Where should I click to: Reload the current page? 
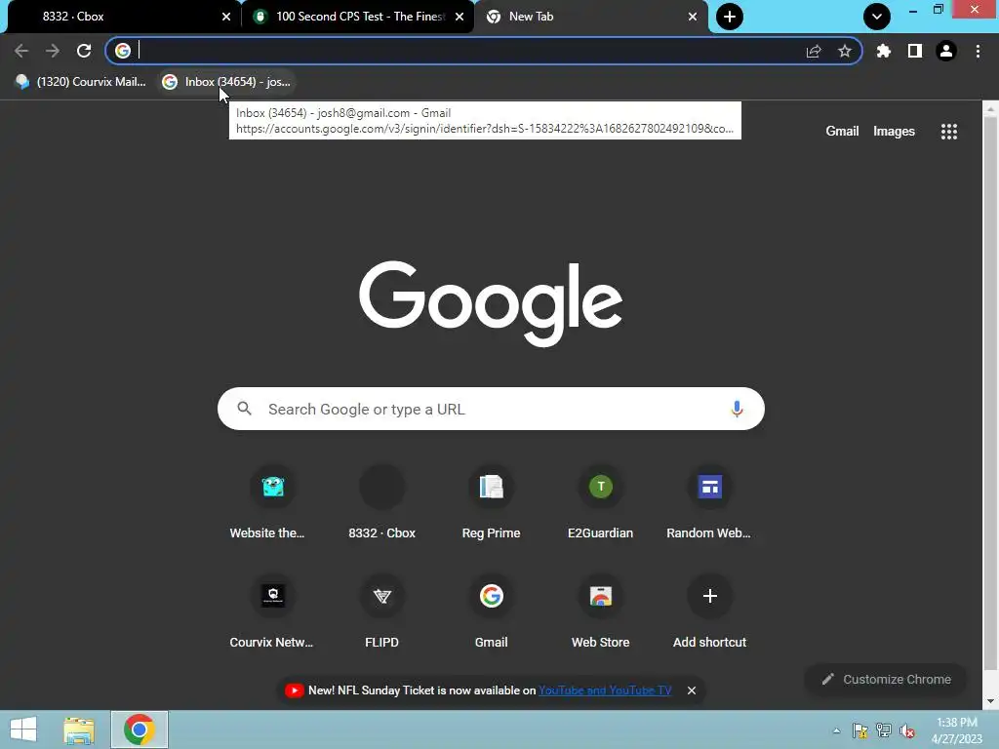coord(84,51)
